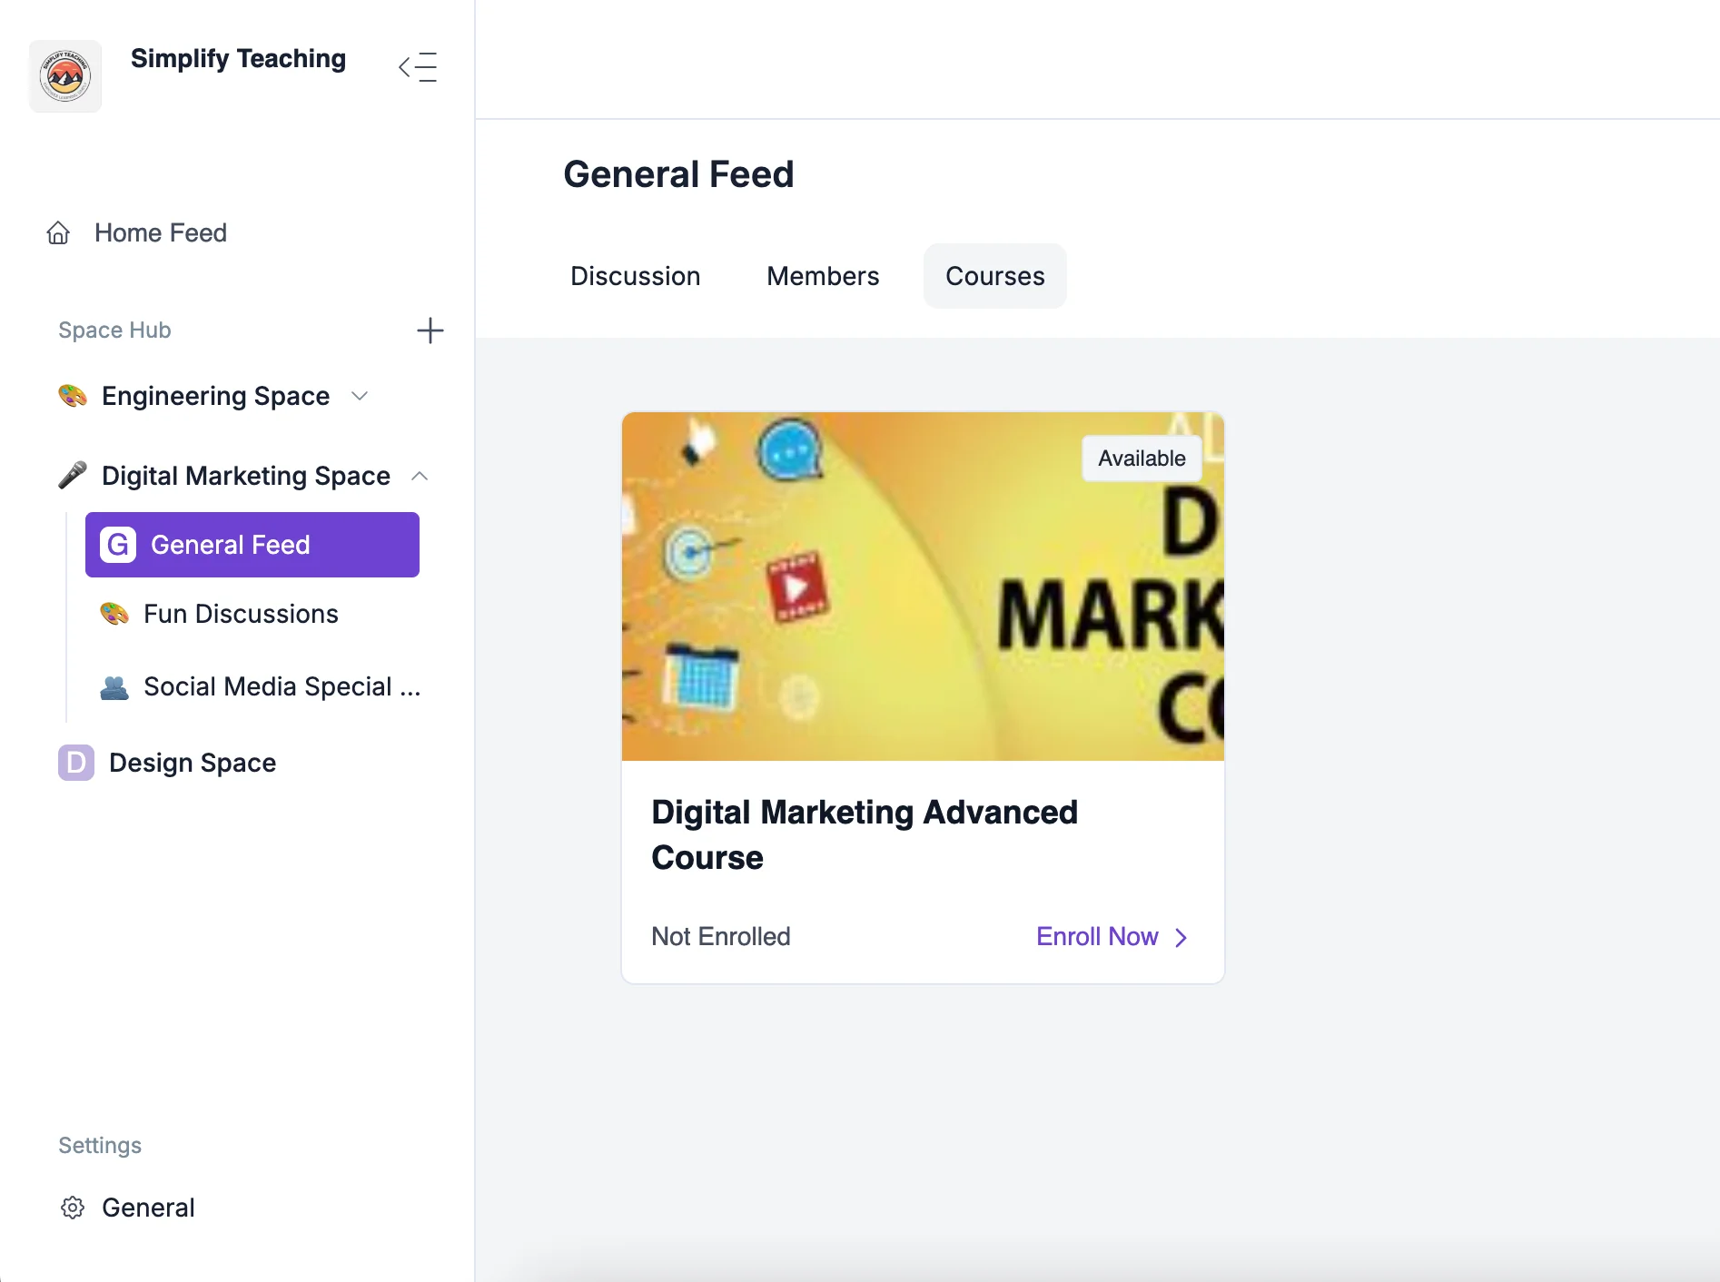Open the Members tab

click(823, 276)
